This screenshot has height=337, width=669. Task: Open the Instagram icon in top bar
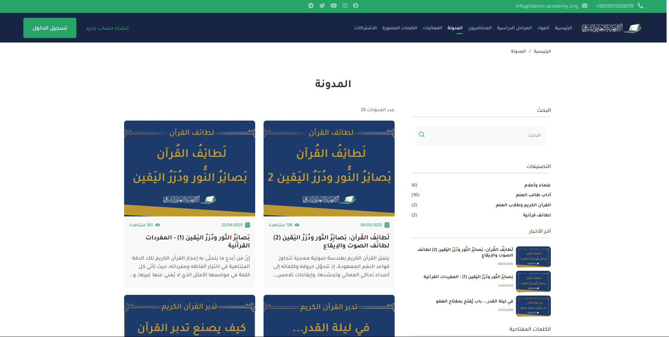click(345, 6)
